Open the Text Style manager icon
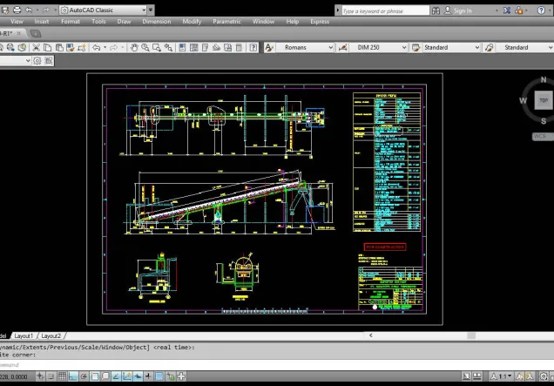This screenshot has width=554, height=386. 269,47
